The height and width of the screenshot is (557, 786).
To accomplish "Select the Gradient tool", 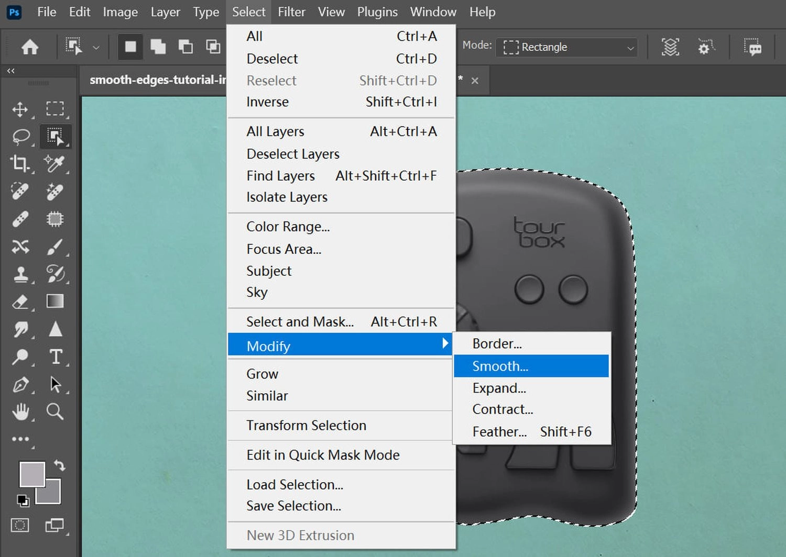I will (55, 301).
